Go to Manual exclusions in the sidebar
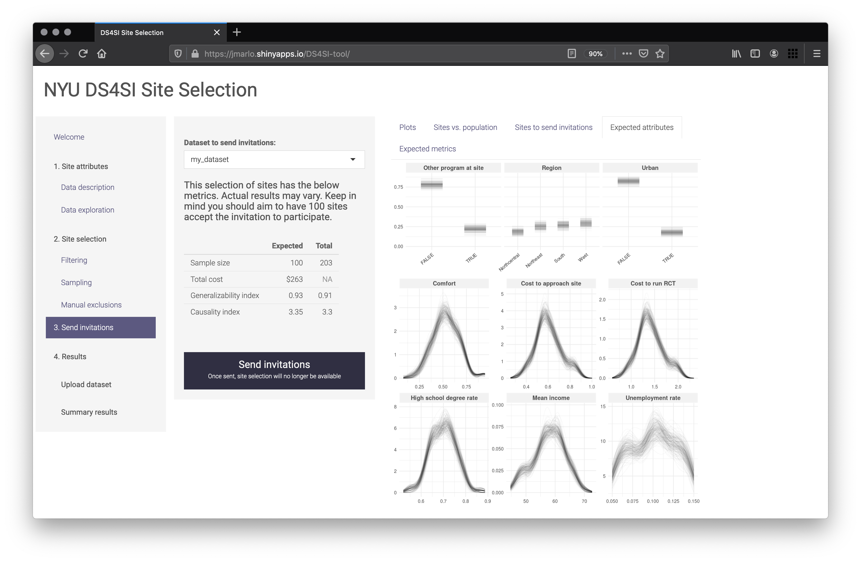Viewport: 861px width, 562px height. click(x=91, y=305)
